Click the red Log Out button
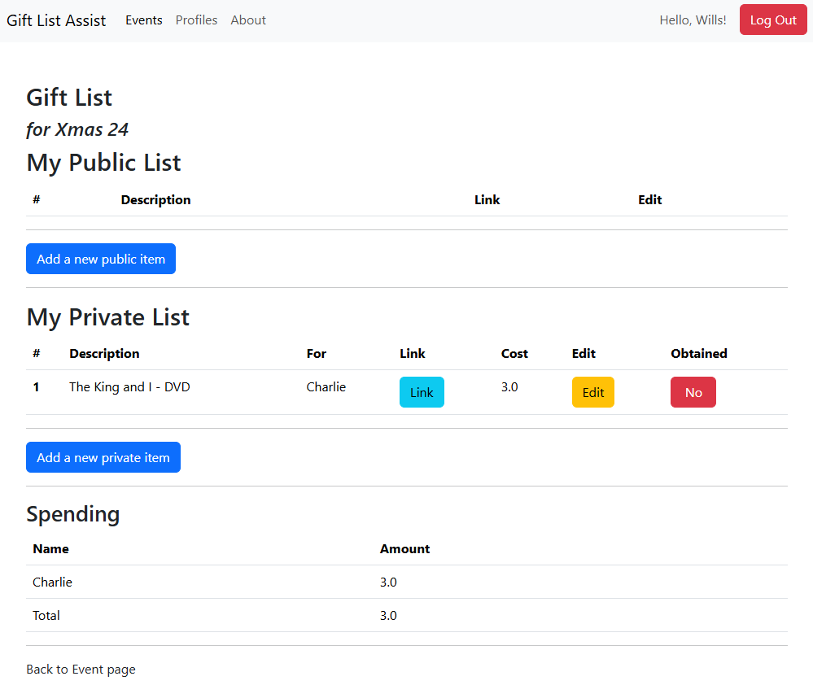The height and width of the screenshot is (685, 813). tap(772, 20)
